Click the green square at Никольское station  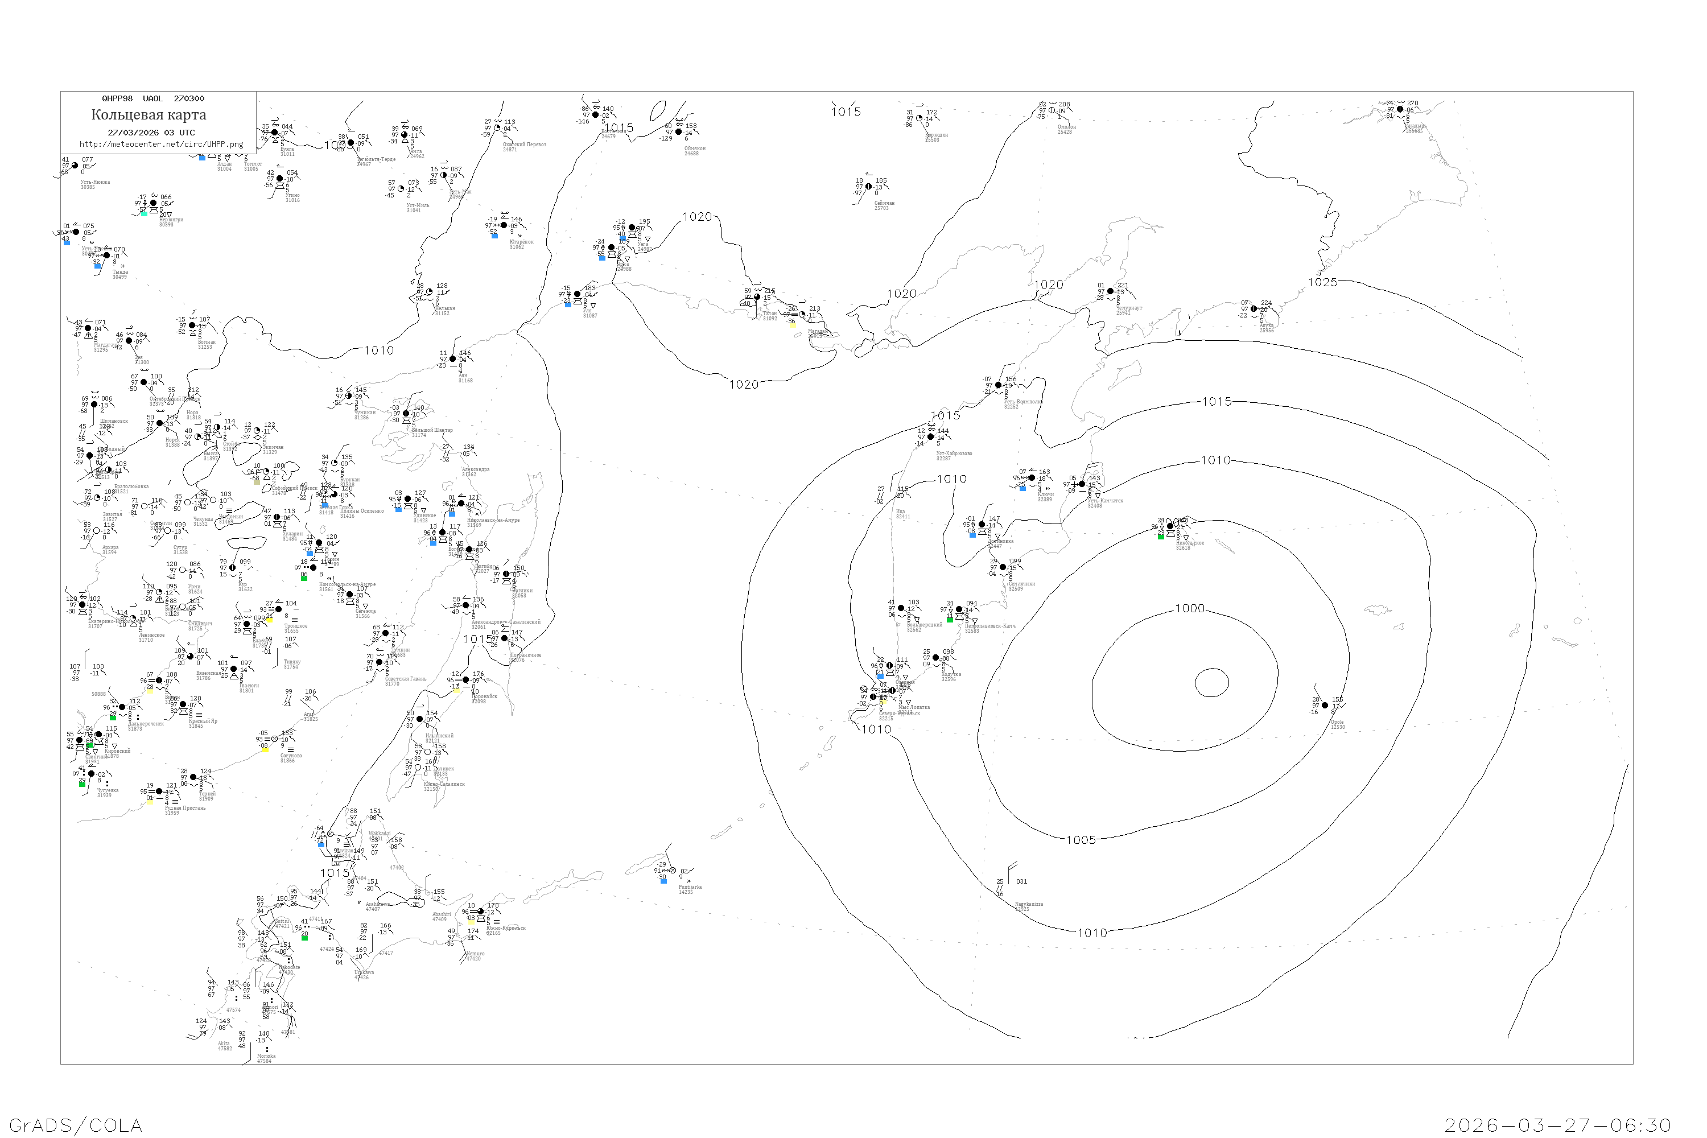point(1161,537)
